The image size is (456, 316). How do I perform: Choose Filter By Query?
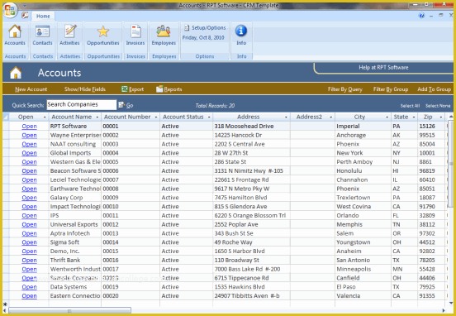coord(345,89)
